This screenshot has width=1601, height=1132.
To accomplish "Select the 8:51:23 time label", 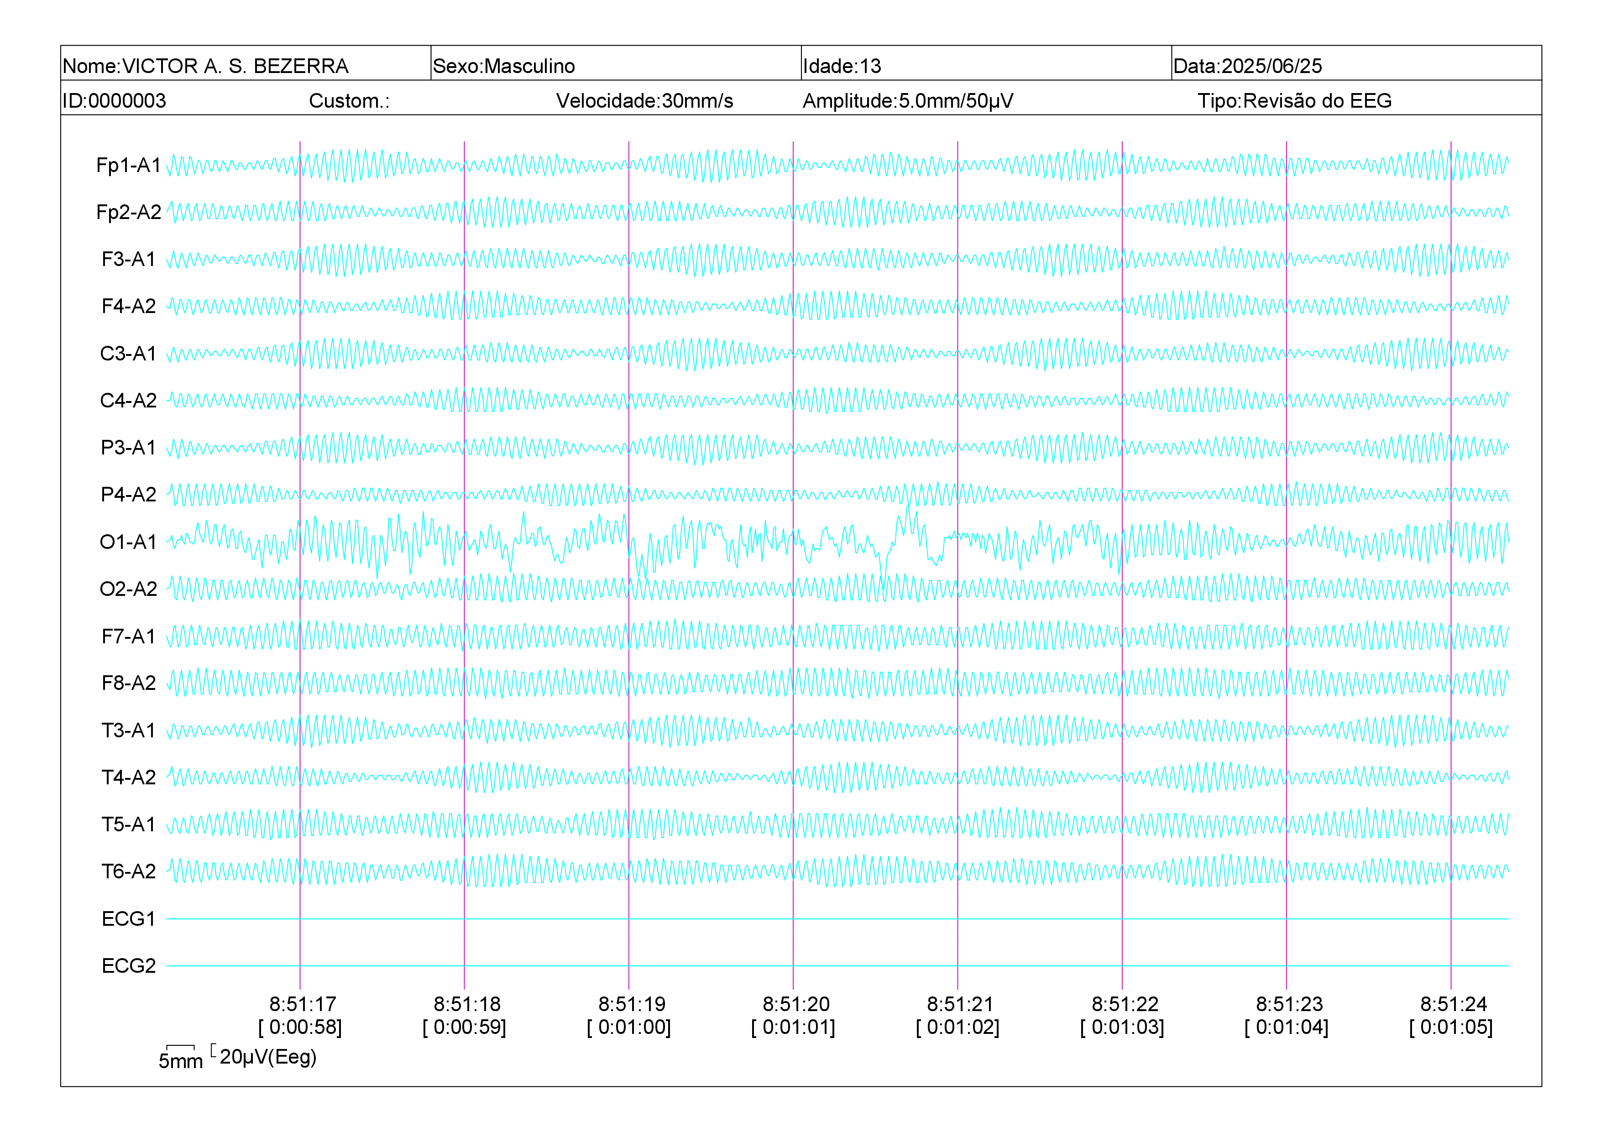I will pos(1289,1004).
